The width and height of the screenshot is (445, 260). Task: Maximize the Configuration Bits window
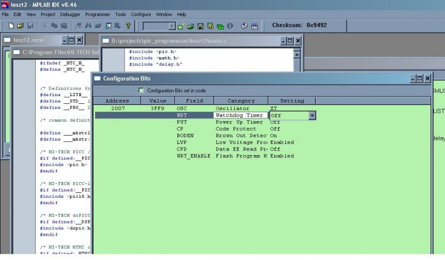tap(420, 78)
